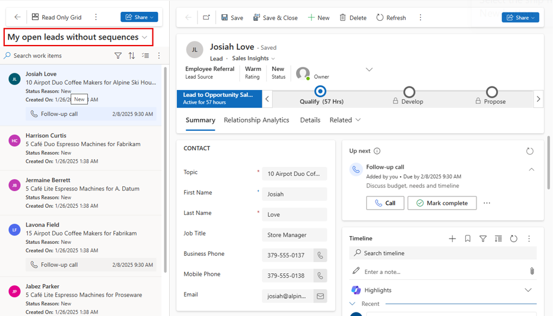The image size is (553, 316).
Task: Open Follow-up call under Lavona Field card
Action: coord(91,265)
